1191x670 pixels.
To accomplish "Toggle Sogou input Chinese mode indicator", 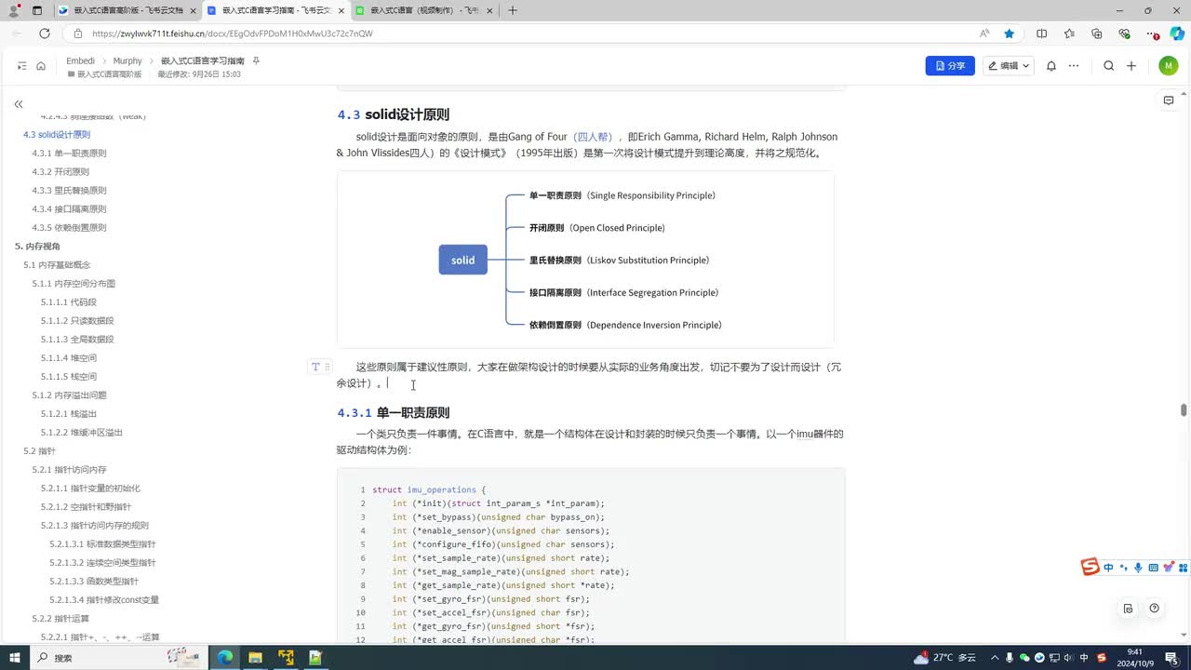I will pos(1108,568).
